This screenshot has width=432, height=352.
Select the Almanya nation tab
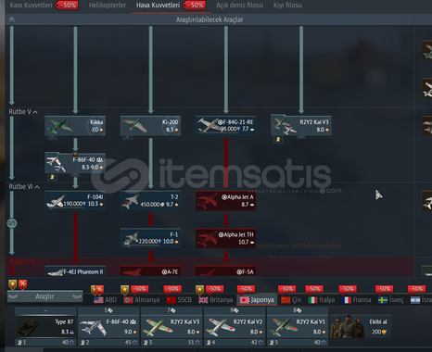(142, 300)
